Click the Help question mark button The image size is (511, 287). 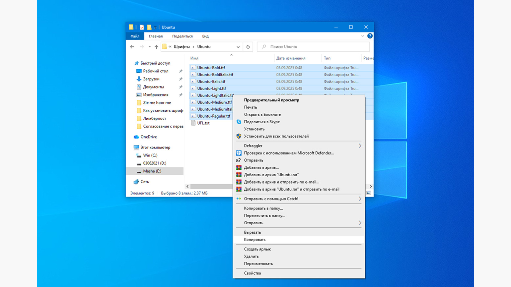370,36
